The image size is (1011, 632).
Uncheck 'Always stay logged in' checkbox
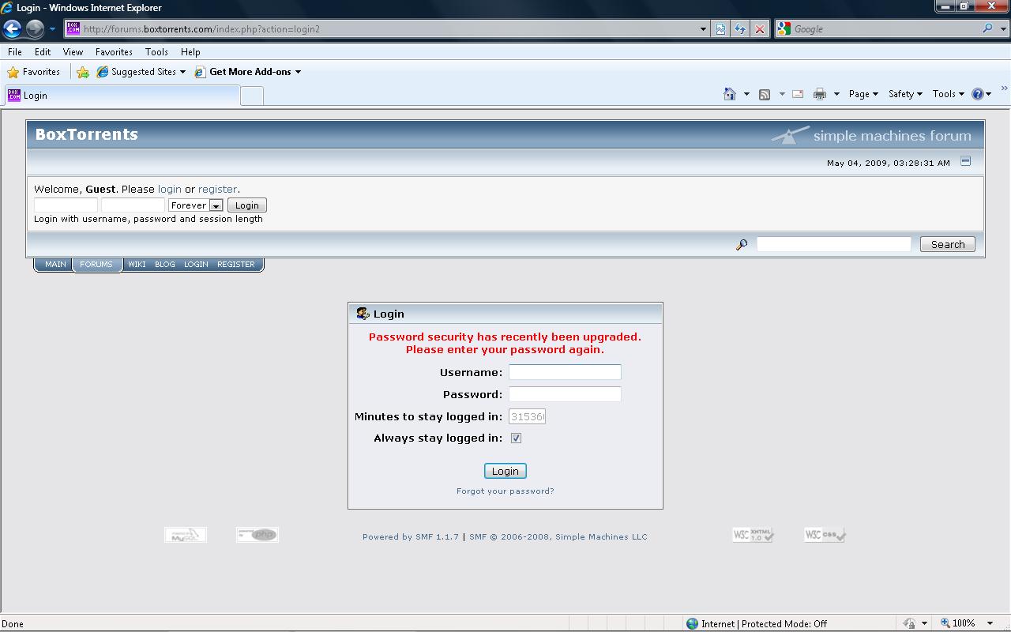[x=516, y=438]
